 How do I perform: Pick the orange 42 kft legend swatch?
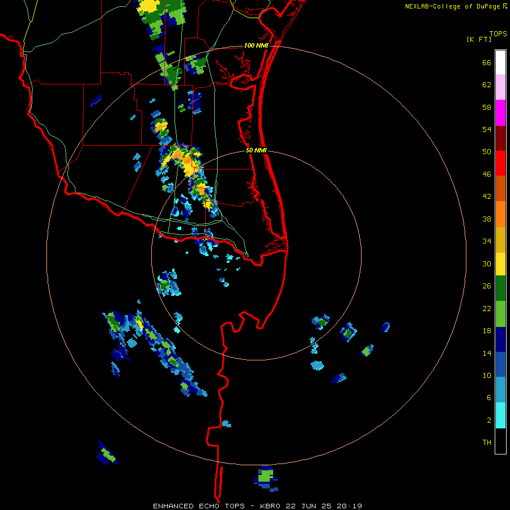500,214
